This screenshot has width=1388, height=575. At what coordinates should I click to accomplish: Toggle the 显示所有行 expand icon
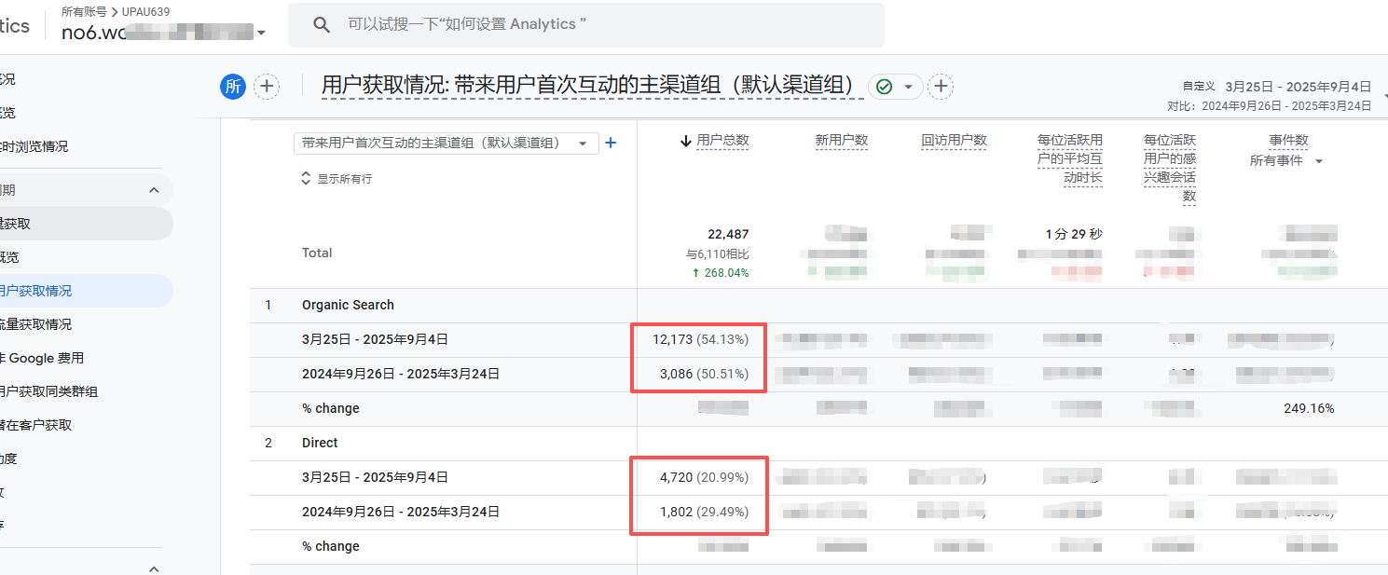tap(306, 178)
